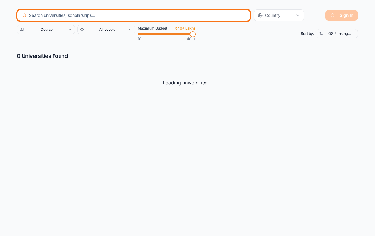Open the Course dropdown

click(46, 29)
